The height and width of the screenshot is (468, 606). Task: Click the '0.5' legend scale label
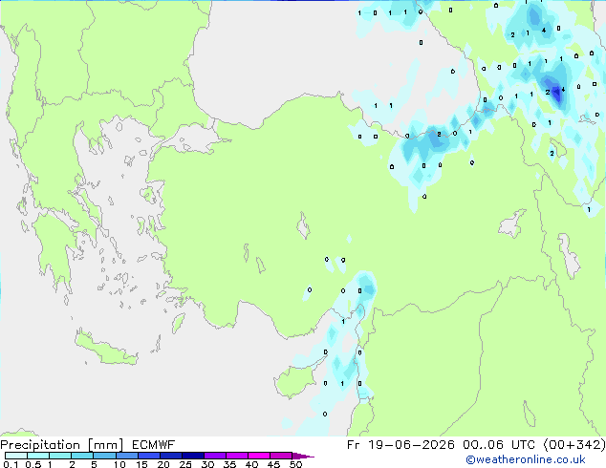tap(33, 464)
